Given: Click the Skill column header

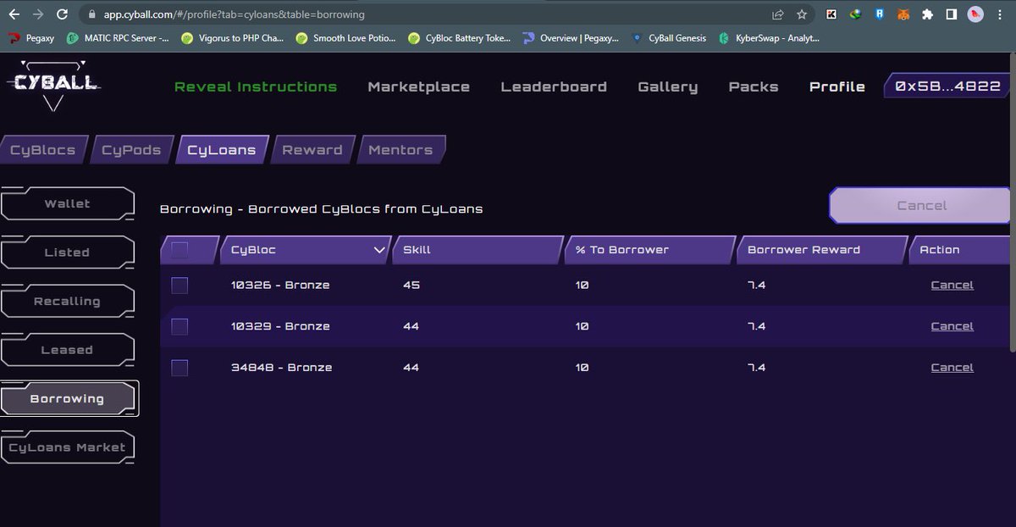Looking at the screenshot, I should [478, 250].
